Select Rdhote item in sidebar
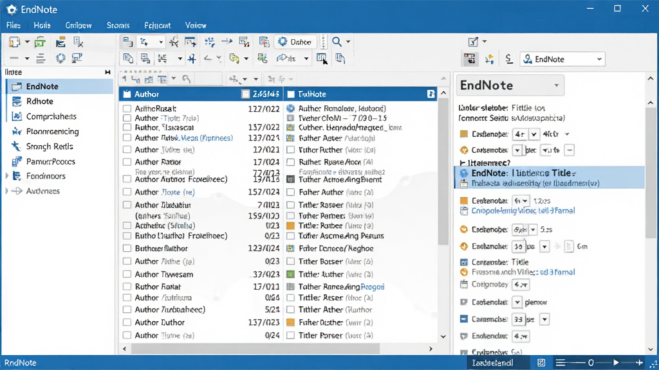This screenshot has width=659, height=370. coord(39,101)
